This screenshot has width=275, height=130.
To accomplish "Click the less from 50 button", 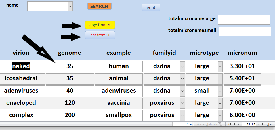I will [100, 35].
